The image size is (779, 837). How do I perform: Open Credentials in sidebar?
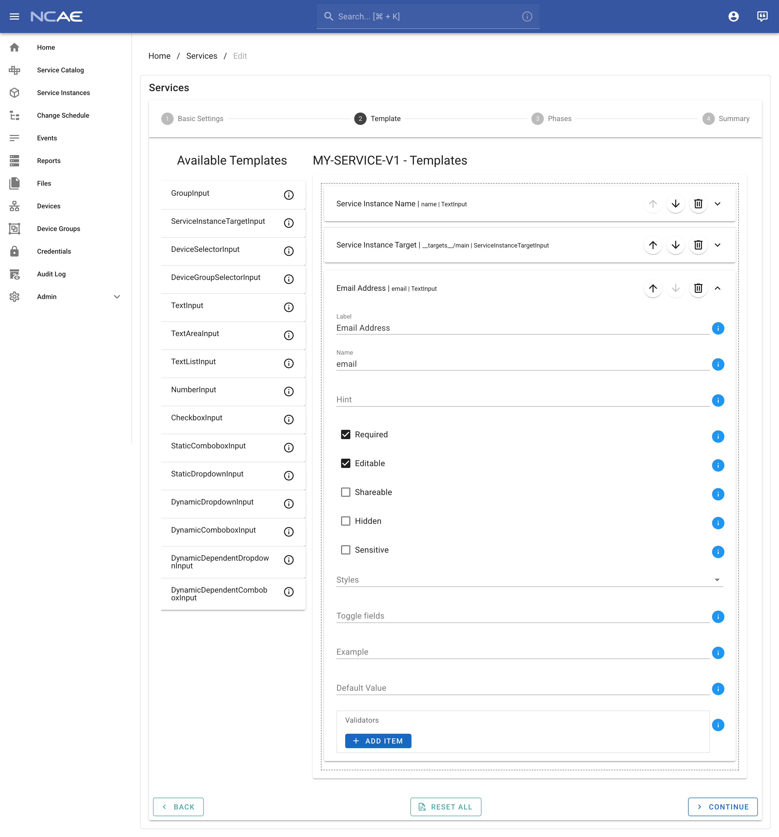66,251
